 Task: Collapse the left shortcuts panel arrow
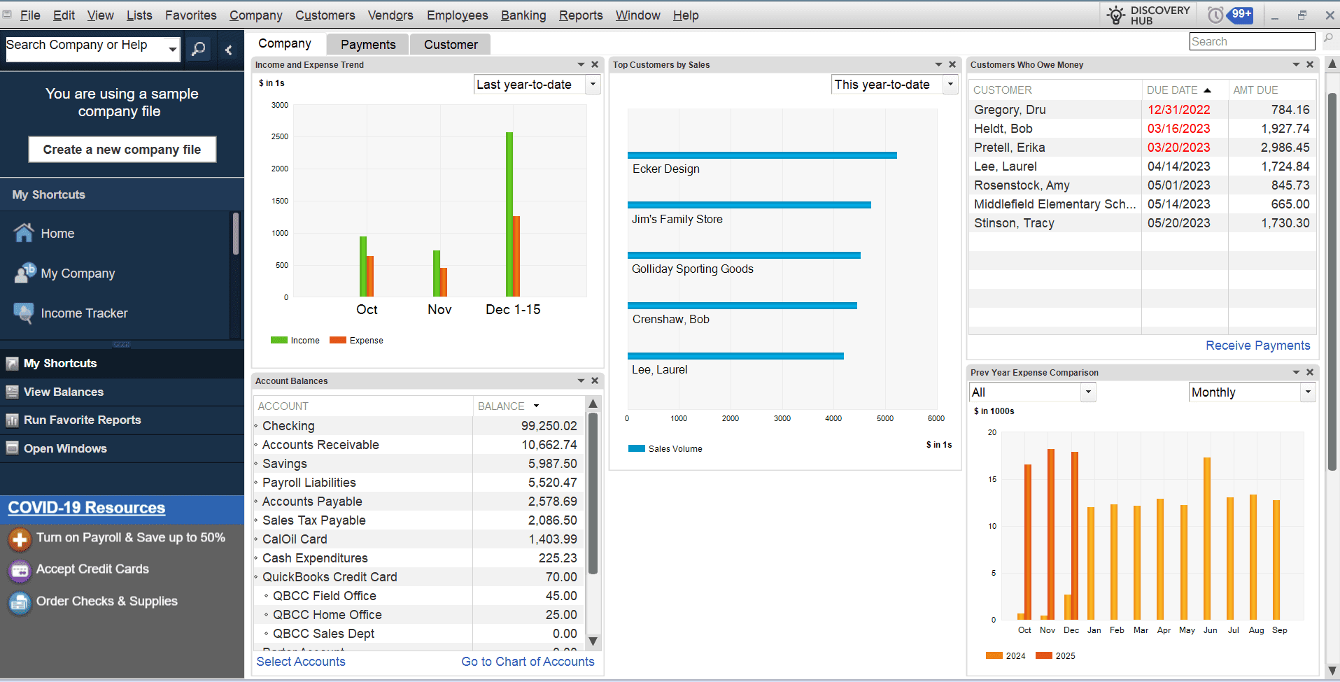(x=228, y=50)
